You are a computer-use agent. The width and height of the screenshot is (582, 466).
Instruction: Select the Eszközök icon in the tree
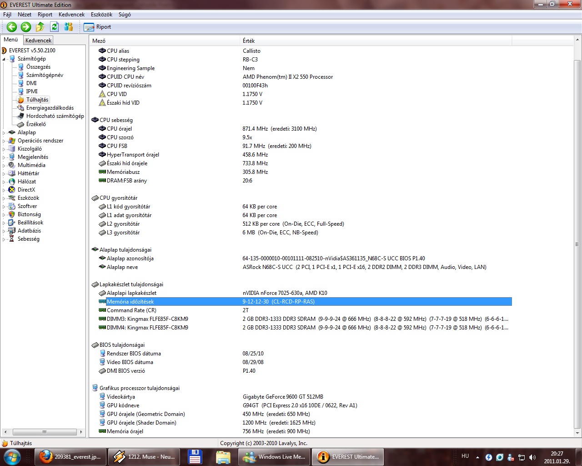[x=12, y=198]
